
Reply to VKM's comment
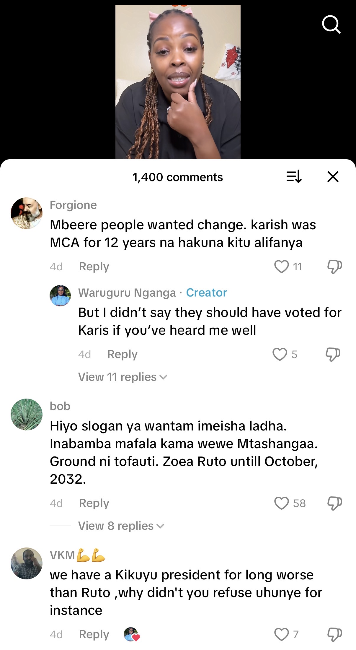(x=94, y=634)
